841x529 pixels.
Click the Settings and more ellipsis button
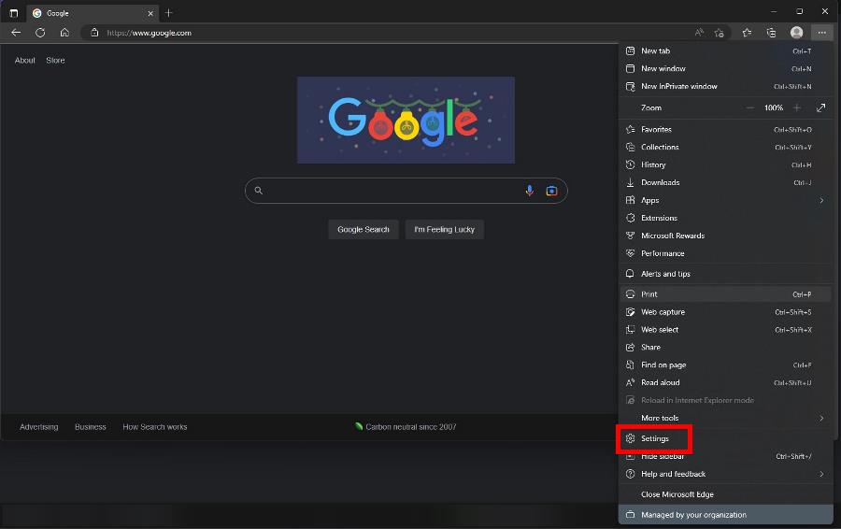point(821,33)
